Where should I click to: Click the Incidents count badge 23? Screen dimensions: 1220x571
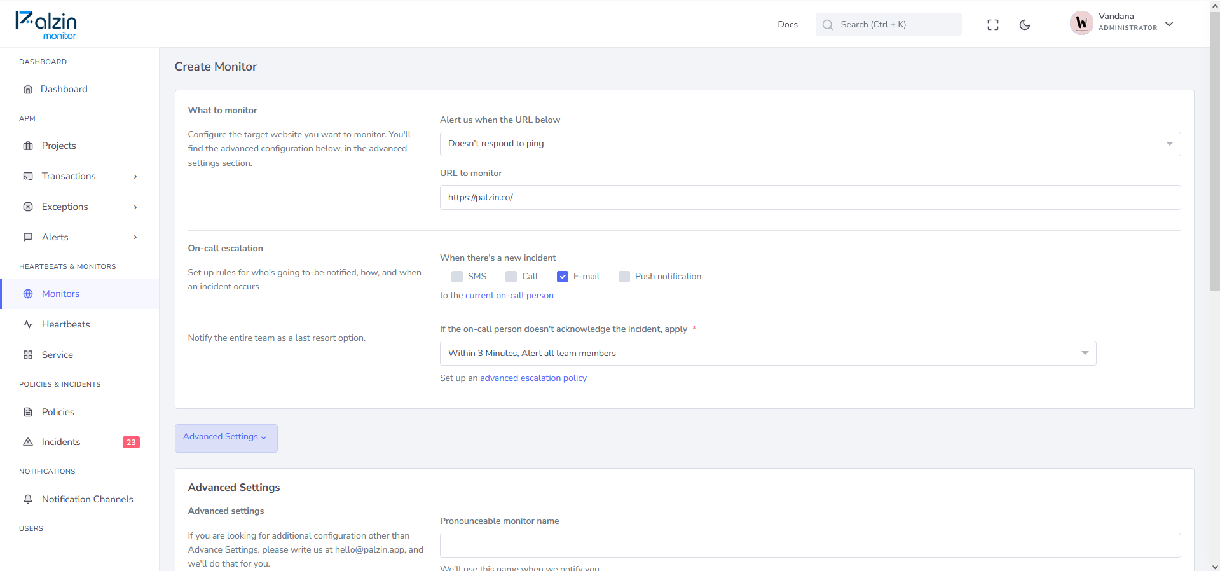coord(131,443)
